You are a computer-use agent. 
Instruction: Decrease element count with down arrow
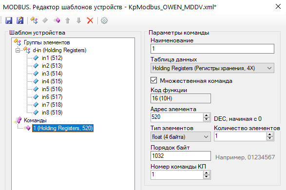[x=270, y=138]
